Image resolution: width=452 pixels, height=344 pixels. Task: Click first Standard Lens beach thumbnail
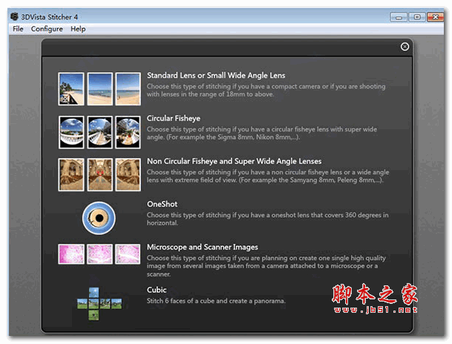click(x=71, y=89)
